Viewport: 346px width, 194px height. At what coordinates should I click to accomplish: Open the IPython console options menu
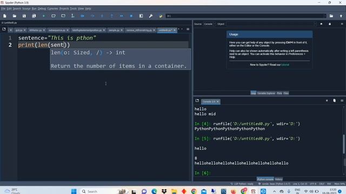click(x=342, y=101)
